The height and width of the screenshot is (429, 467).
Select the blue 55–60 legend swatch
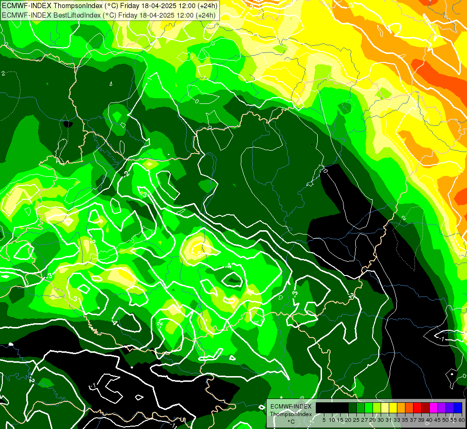coord(458,408)
